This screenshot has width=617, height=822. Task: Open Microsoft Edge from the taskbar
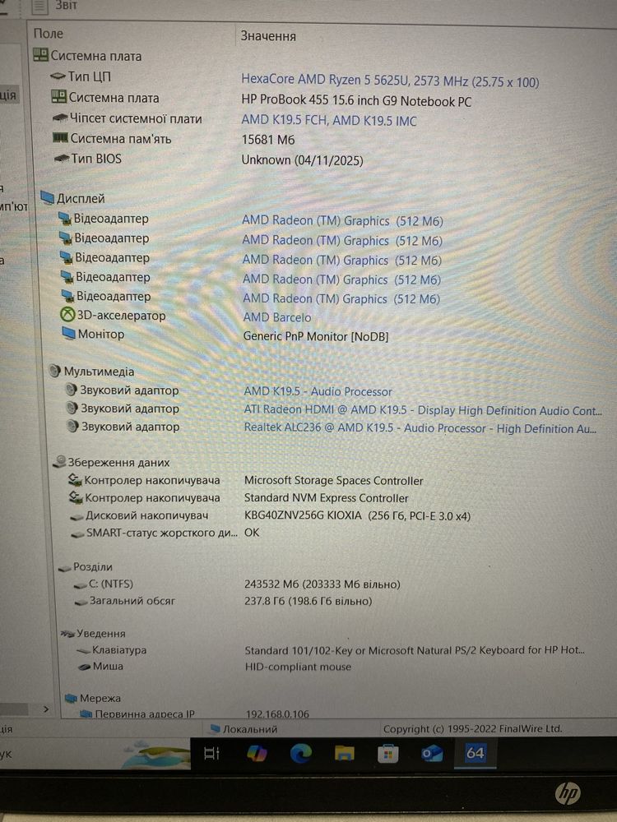(x=301, y=753)
